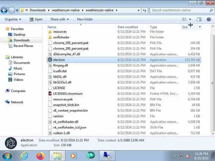Open the Share with menu

click(x=59, y=19)
